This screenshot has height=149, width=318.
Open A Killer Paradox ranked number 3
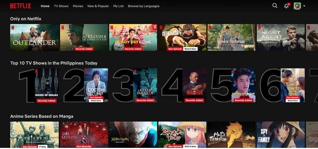(145, 85)
